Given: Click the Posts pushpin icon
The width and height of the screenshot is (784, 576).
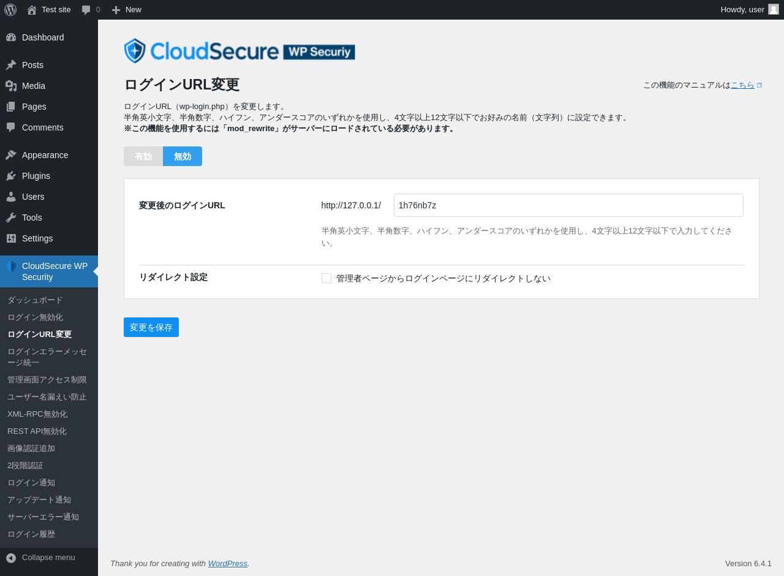Looking at the screenshot, I should 11,65.
